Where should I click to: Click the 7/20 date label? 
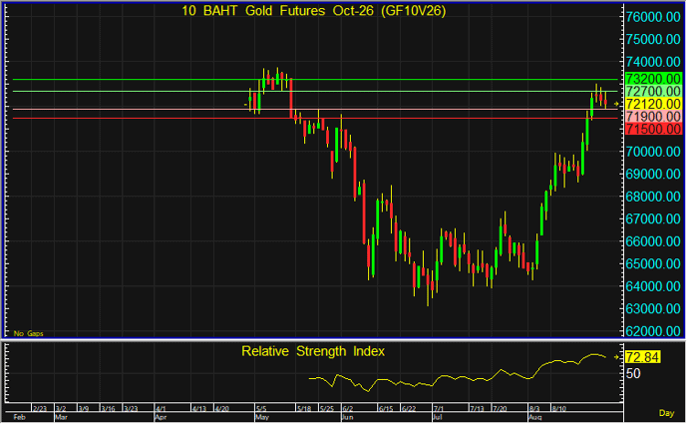[500, 409]
